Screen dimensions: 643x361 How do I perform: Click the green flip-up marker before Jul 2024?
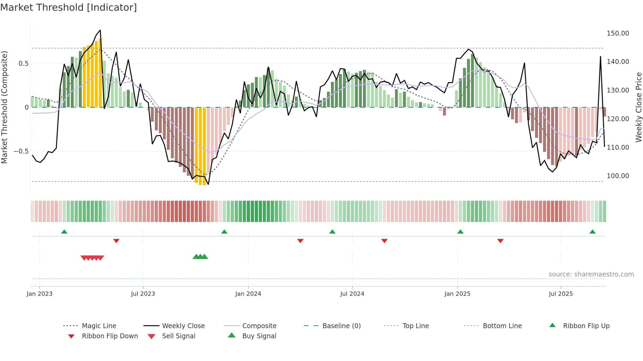(x=332, y=232)
